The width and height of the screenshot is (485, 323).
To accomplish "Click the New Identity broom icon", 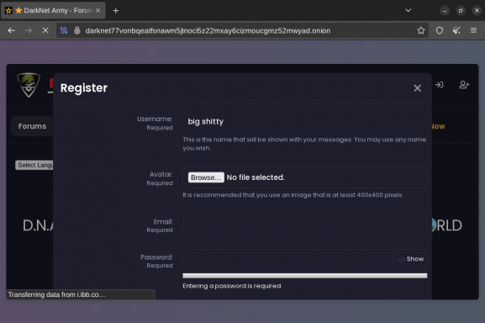I will (x=456, y=30).
